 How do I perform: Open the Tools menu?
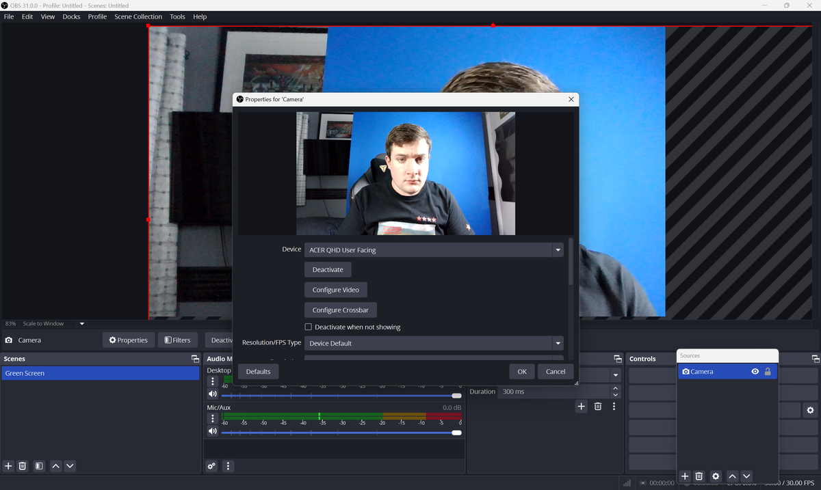[177, 16]
